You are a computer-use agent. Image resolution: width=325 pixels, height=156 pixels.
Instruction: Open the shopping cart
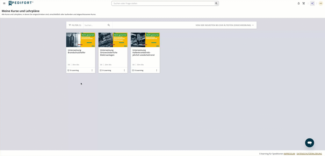304,3
